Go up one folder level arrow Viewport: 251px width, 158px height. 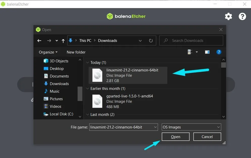click(63, 41)
